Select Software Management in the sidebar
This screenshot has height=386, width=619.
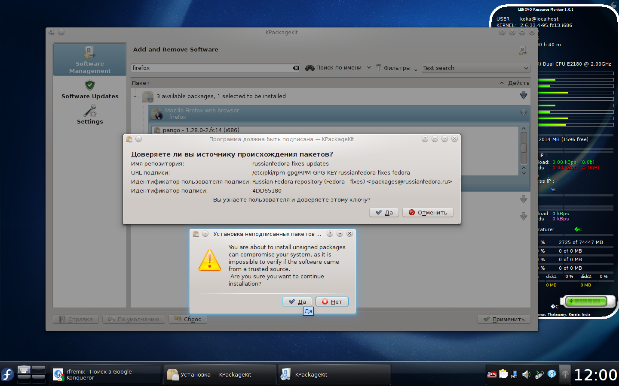pos(90,60)
